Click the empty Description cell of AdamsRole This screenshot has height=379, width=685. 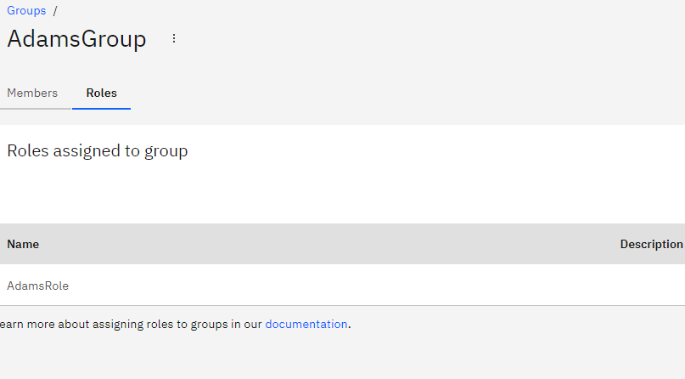(651, 285)
